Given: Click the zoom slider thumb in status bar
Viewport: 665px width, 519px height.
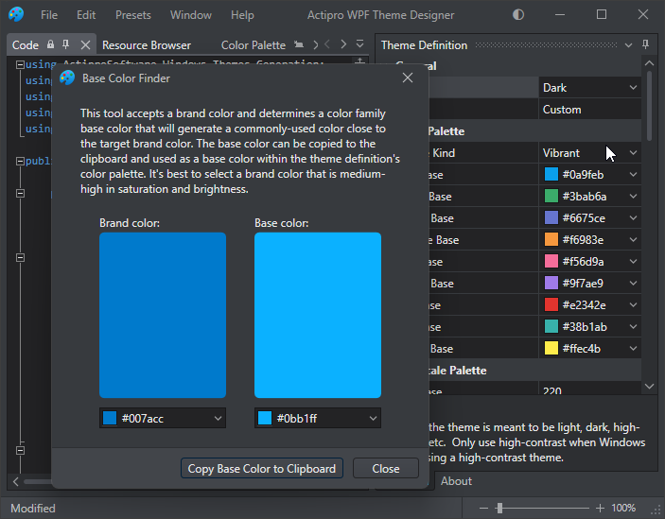Looking at the screenshot, I should [500, 508].
